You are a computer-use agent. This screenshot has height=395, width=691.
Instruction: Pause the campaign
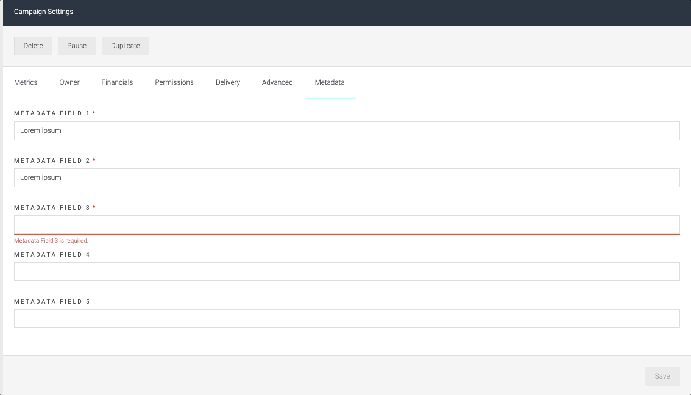point(77,46)
